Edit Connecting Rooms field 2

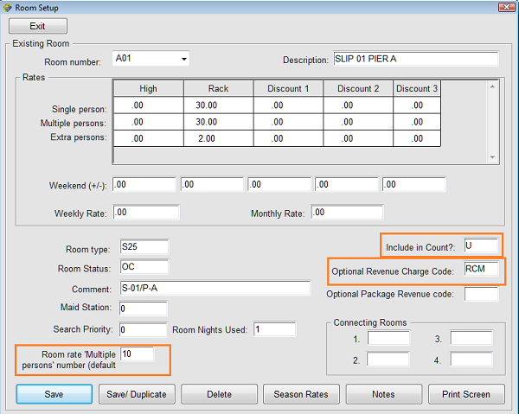pyautogui.click(x=388, y=359)
